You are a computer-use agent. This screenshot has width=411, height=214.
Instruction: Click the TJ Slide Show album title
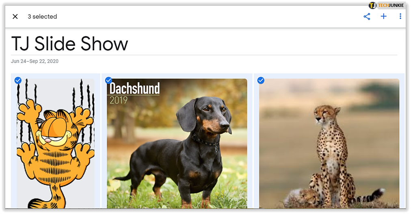coord(70,43)
